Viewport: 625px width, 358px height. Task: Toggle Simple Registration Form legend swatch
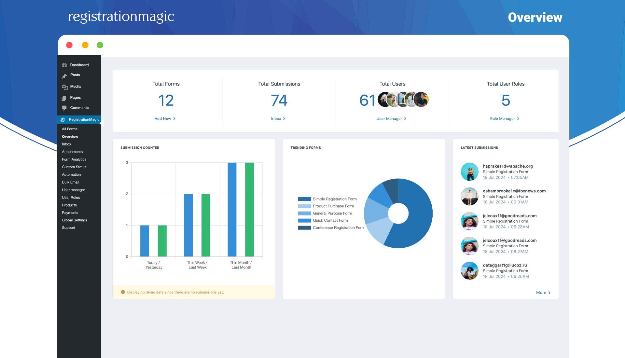(x=304, y=199)
